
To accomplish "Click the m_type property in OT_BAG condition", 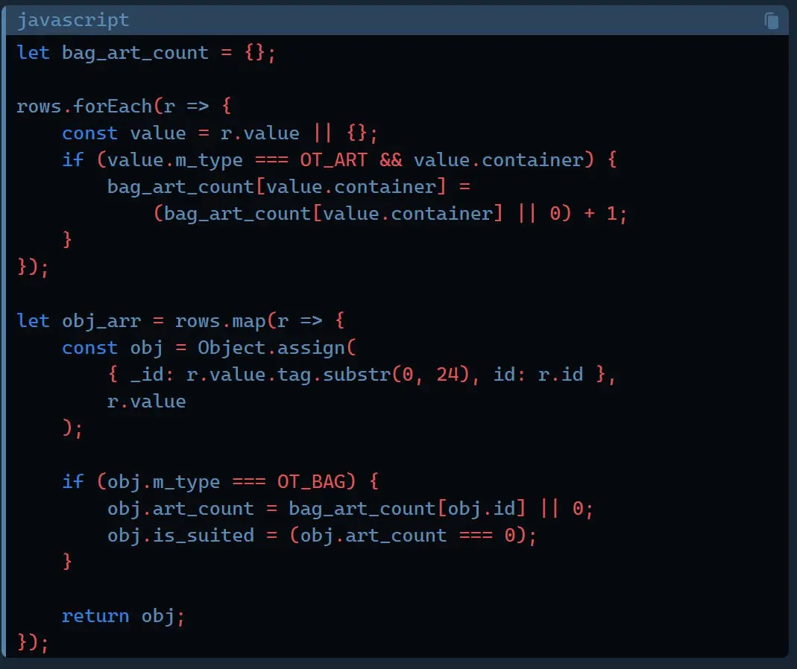I will coord(186,482).
